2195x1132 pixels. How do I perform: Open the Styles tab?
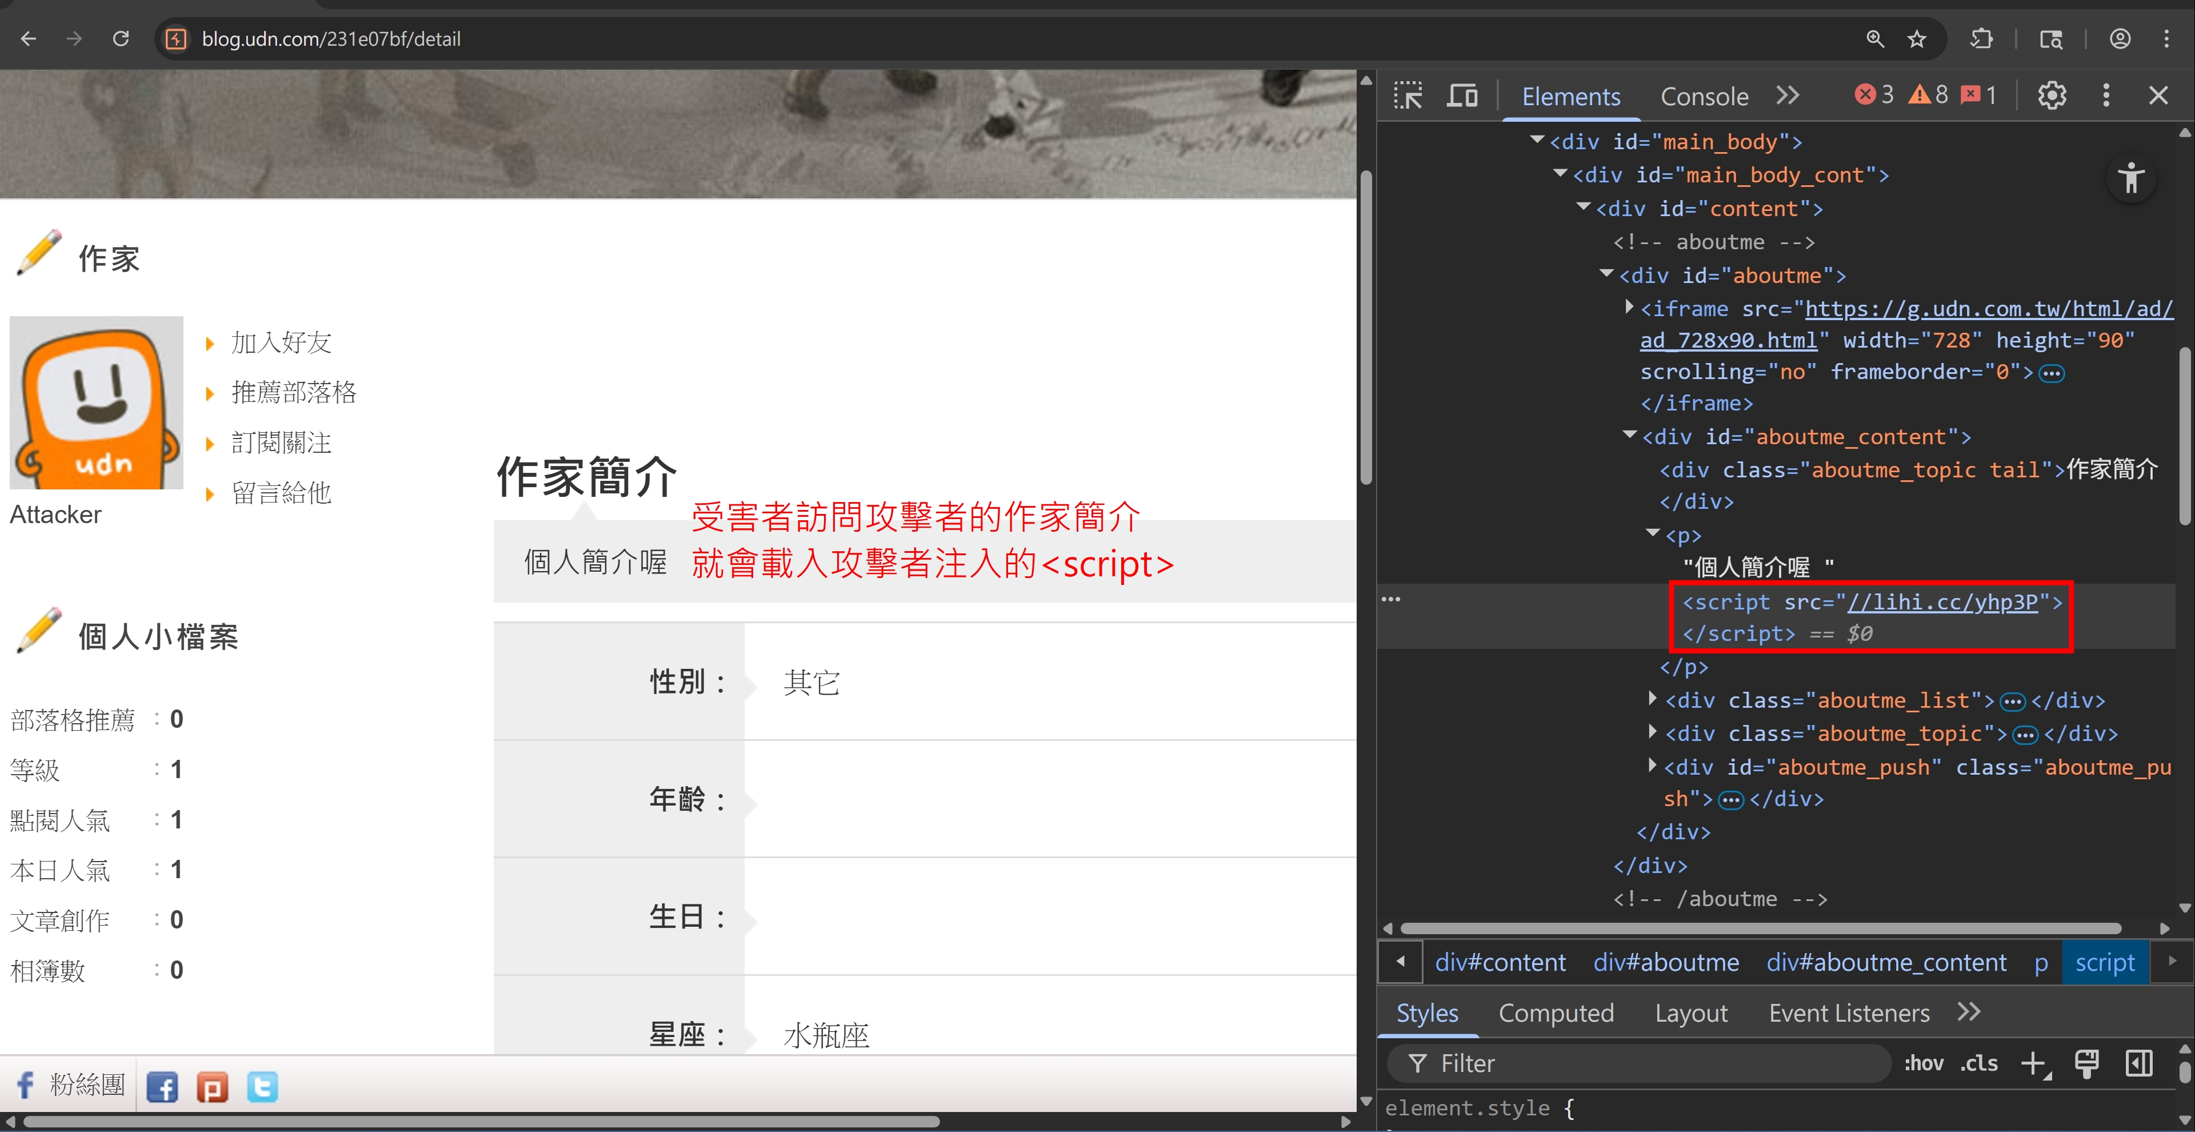pos(1428,1013)
